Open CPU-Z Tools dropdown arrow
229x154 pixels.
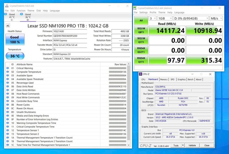[183, 145]
